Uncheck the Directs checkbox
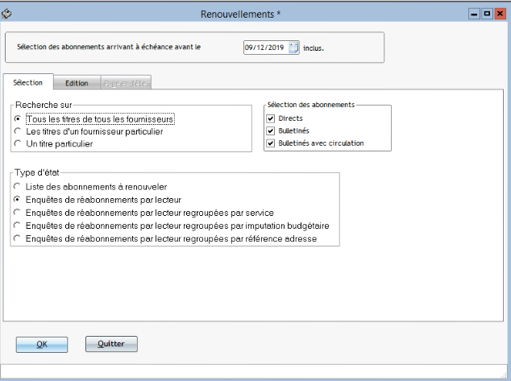This screenshot has height=381, width=511. pos(271,118)
